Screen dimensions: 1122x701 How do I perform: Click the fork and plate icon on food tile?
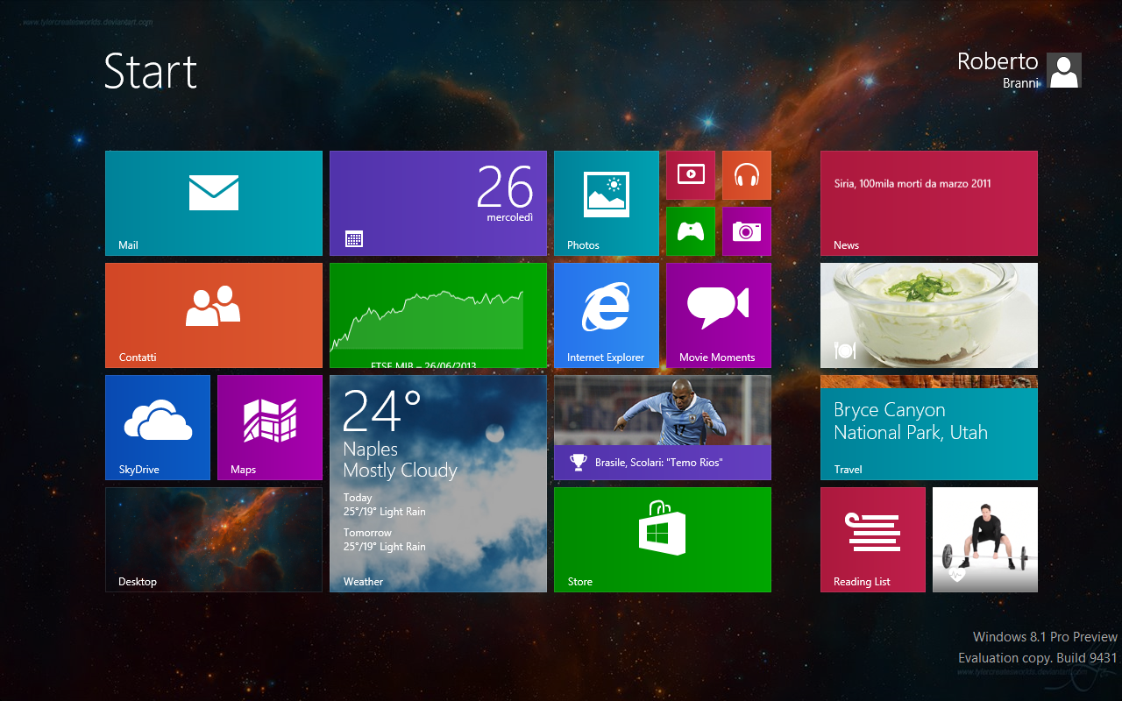point(845,350)
